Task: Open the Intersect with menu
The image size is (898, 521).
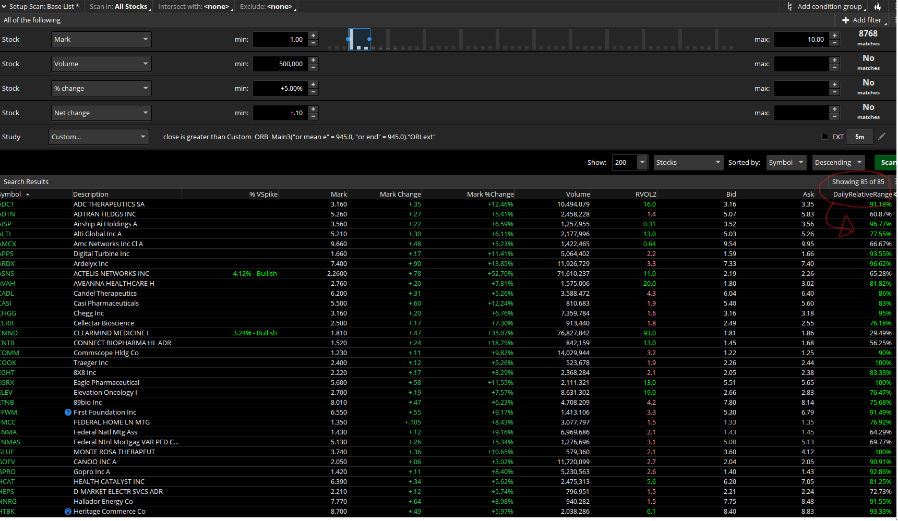Action: pyautogui.click(x=195, y=7)
